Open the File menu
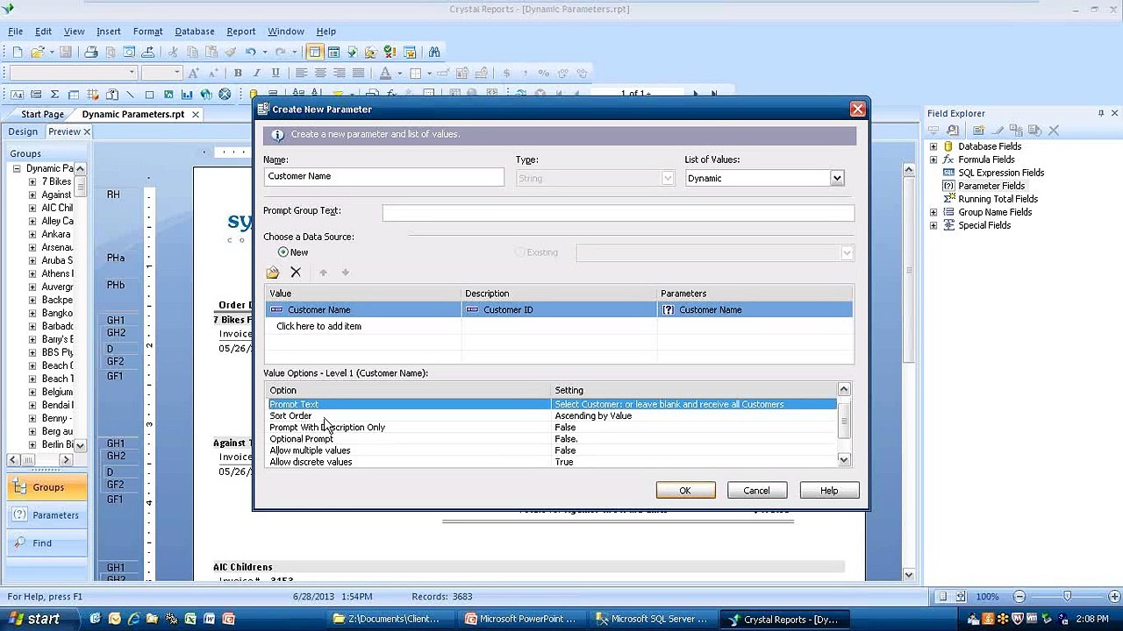 (x=15, y=32)
